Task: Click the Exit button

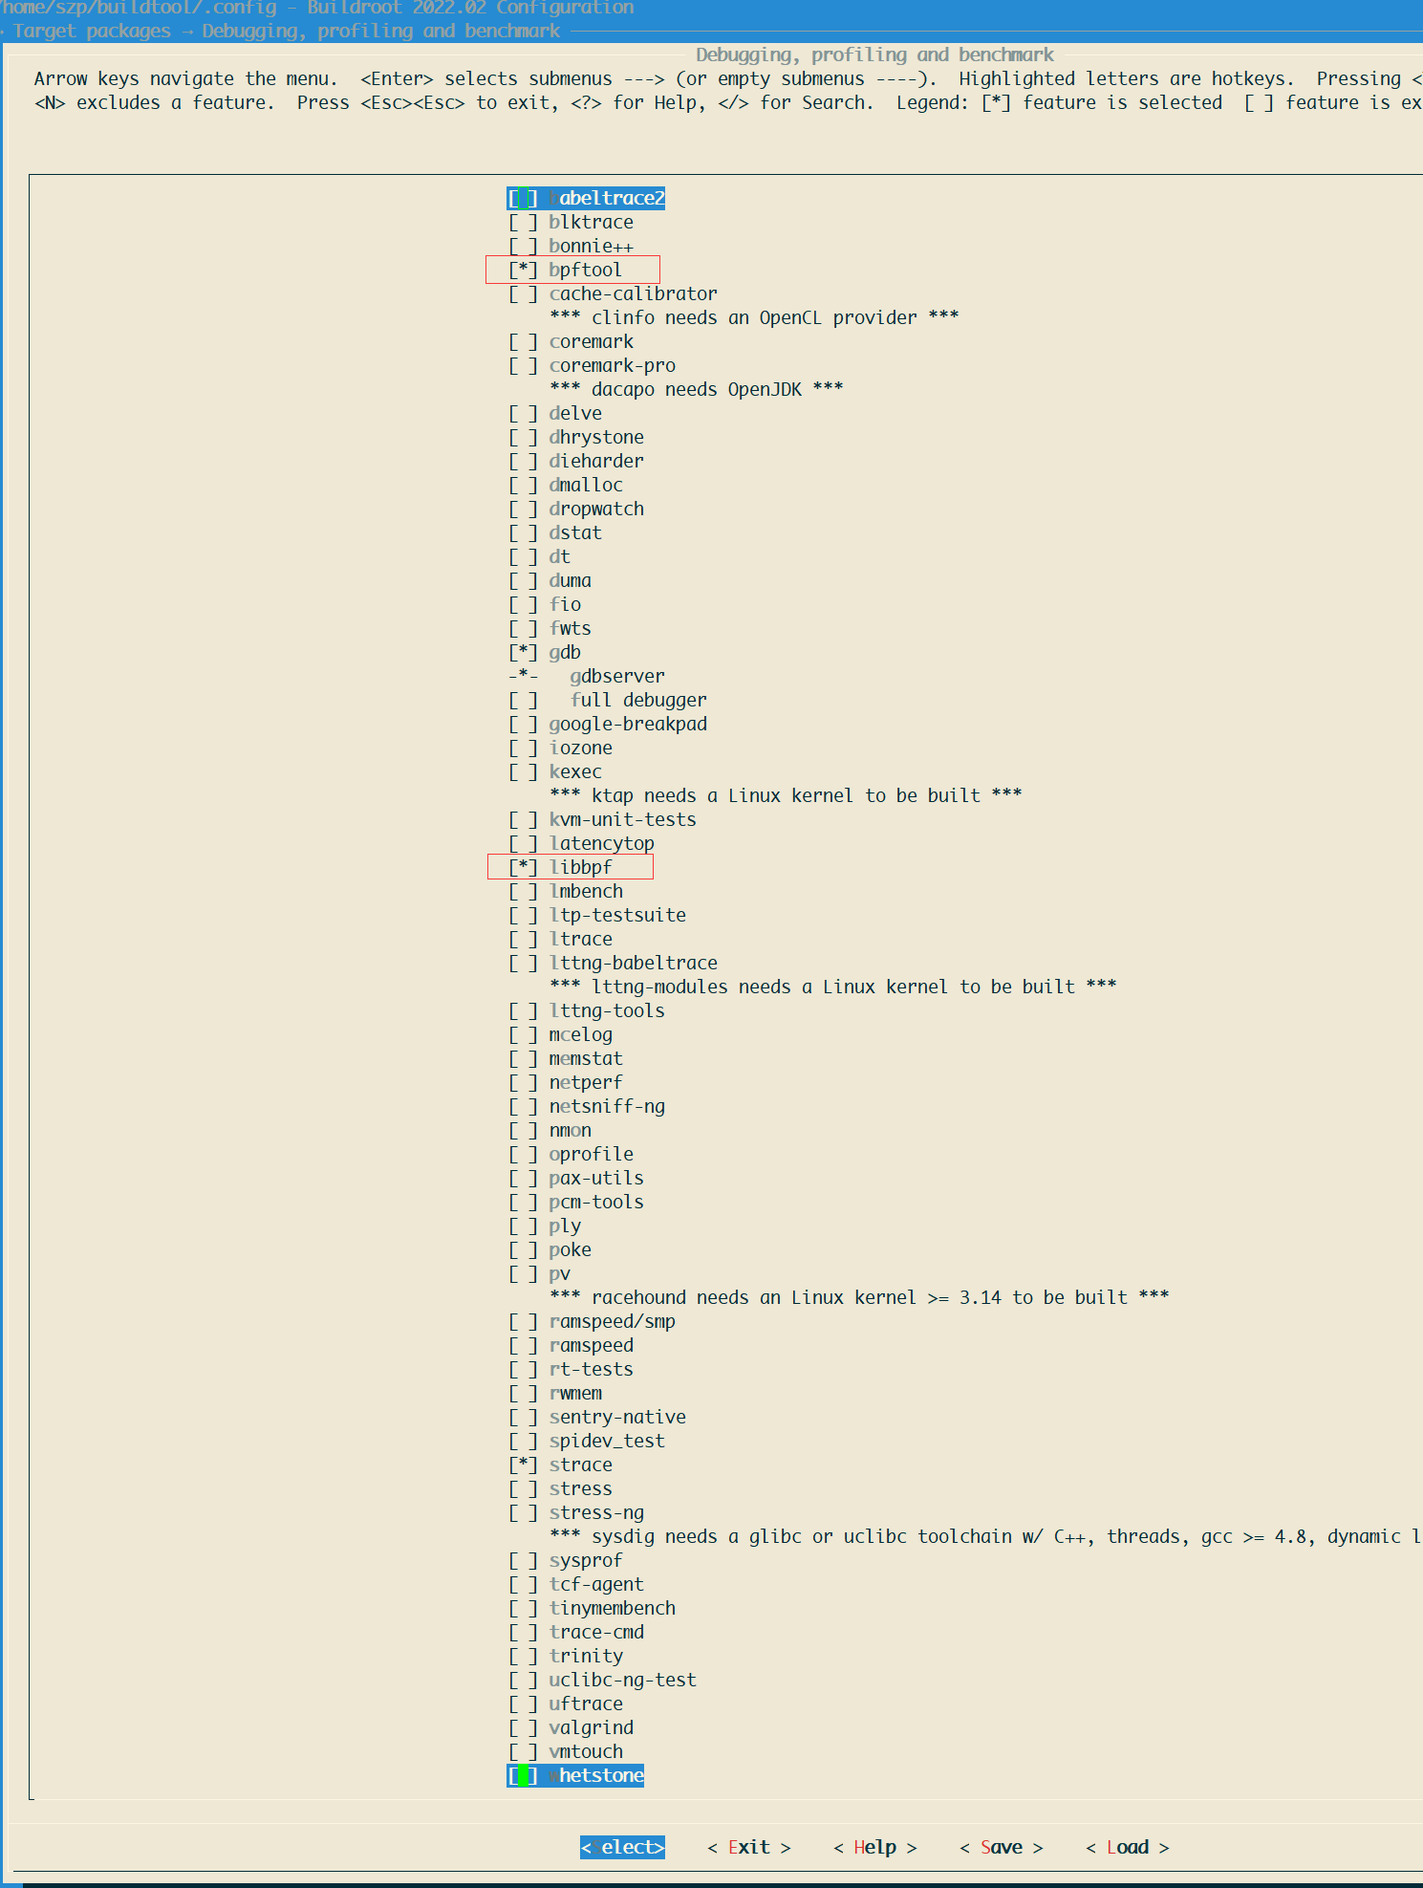Action: (x=749, y=1847)
